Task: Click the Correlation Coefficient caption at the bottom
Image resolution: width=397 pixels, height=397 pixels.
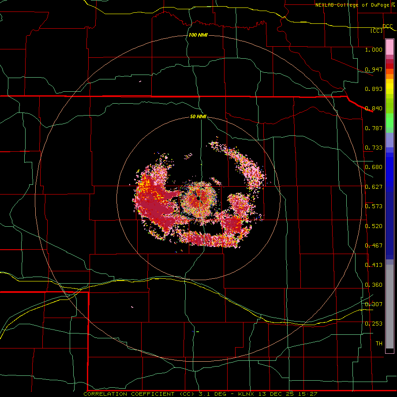Action: [x=200, y=394]
